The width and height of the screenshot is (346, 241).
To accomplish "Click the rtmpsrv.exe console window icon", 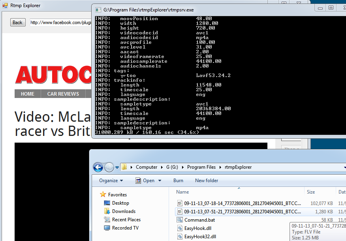I will click(x=98, y=10).
